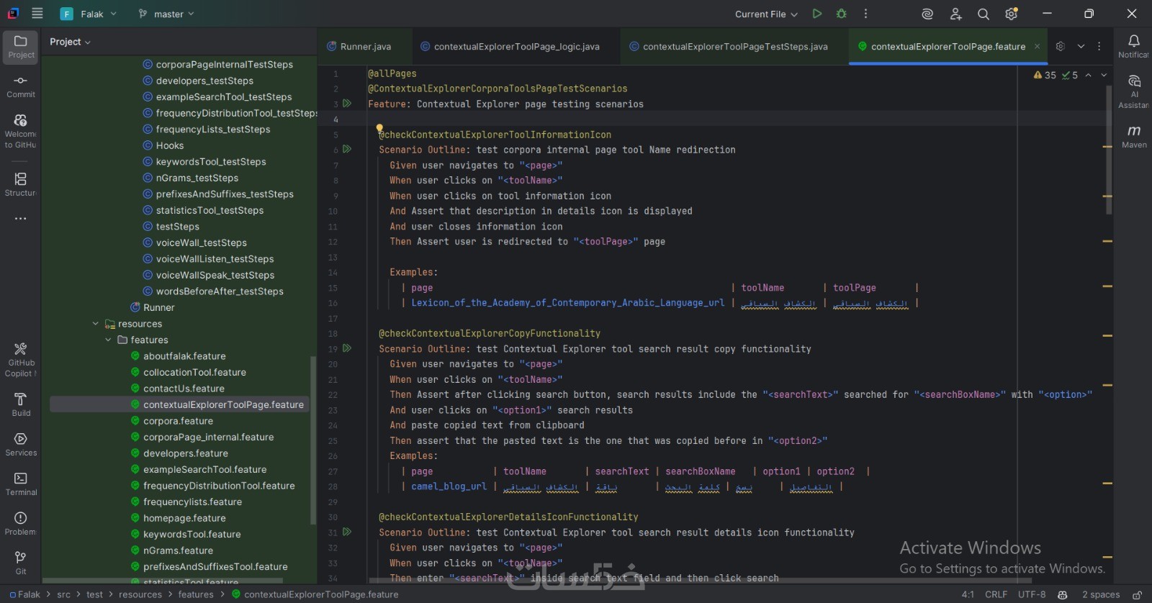Open the Services tool window
The width and height of the screenshot is (1152, 603).
[x=21, y=444]
